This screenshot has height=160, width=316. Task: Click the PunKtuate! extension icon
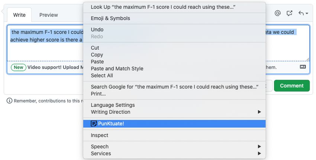pos(94,124)
